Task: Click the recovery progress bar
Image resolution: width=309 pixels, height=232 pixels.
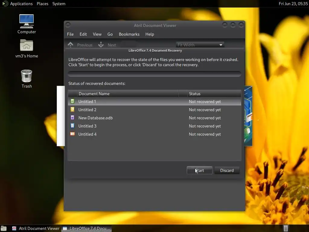Action: (154, 74)
